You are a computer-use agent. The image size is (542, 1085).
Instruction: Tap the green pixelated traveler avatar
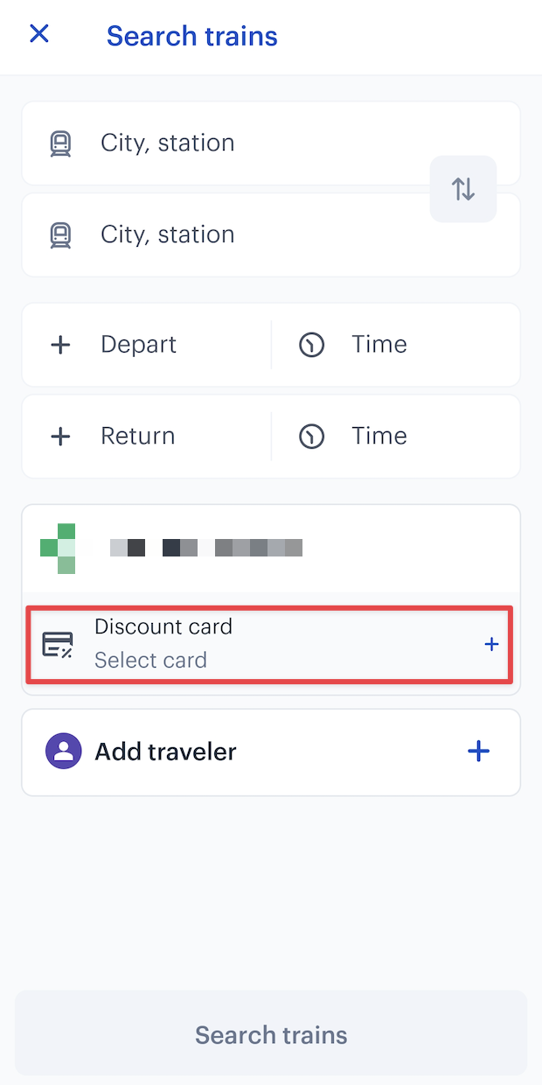tap(58, 549)
